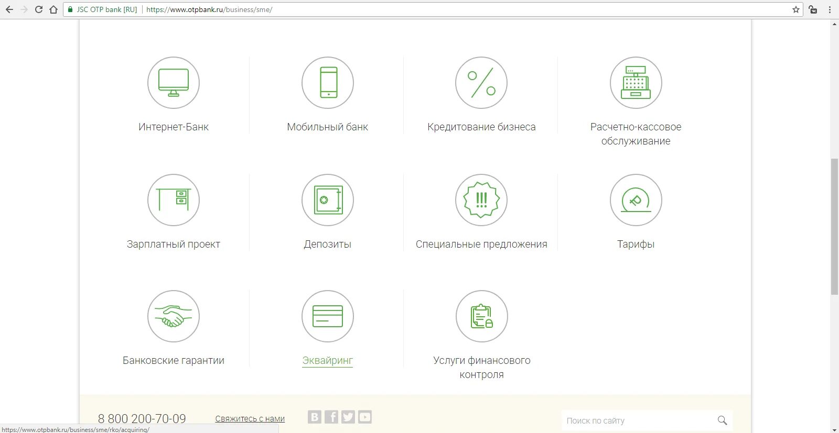
Task: Click the scrollbar down arrow
Action: (834, 429)
